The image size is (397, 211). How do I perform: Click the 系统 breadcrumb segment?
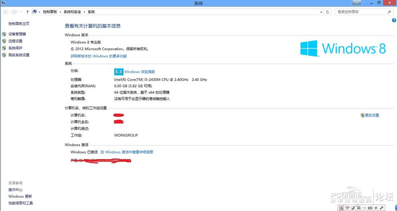tap(91, 12)
